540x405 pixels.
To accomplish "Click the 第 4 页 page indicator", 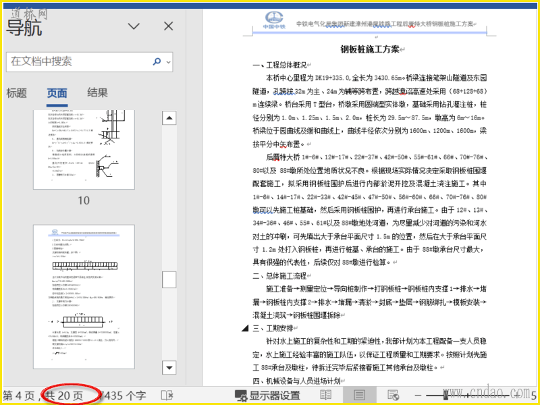I will click(x=20, y=396).
